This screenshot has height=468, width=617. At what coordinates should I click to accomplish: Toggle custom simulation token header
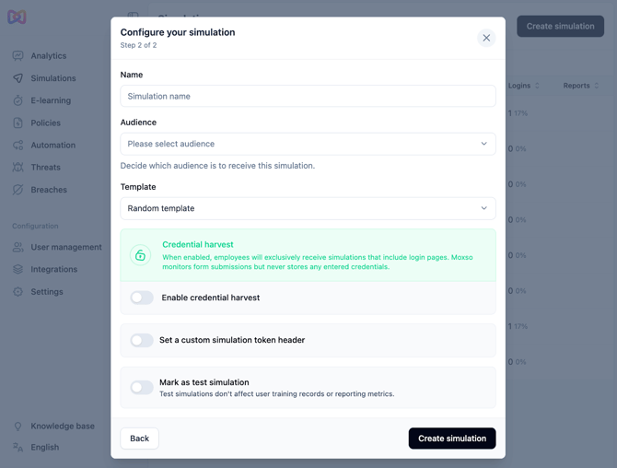click(142, 340)
